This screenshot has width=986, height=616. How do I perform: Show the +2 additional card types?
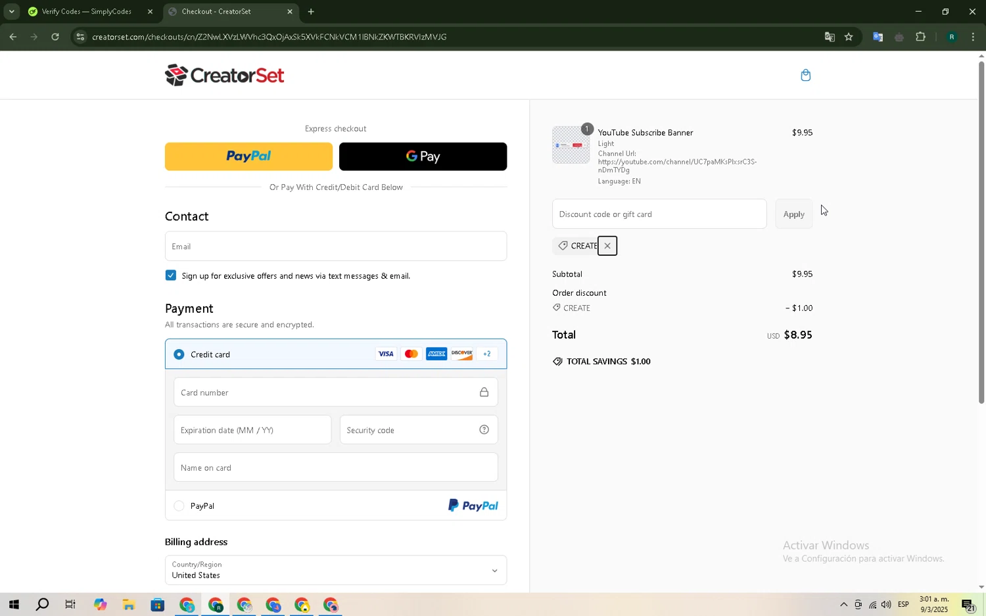(487, 354)
